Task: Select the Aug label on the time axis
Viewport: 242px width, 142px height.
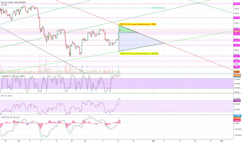Action: (x=153, y=141)
